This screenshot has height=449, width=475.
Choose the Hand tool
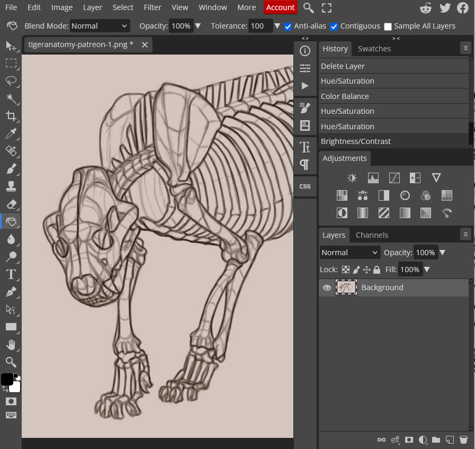(x=11, y=345)
